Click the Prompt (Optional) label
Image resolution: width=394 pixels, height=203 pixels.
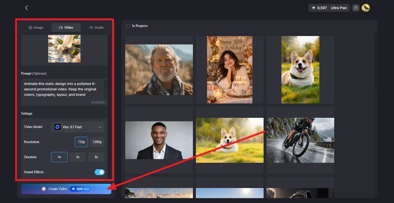coord(34,73)
